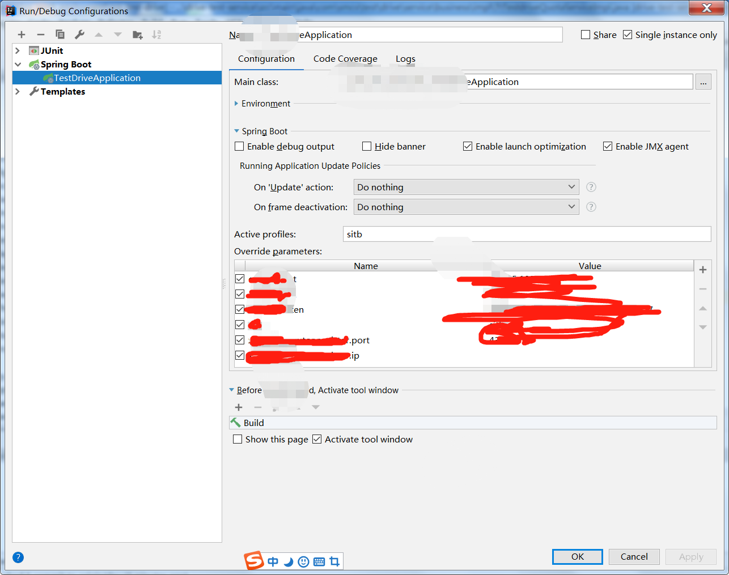
Task: Uncheck Activate tool window
Action: 317,439
